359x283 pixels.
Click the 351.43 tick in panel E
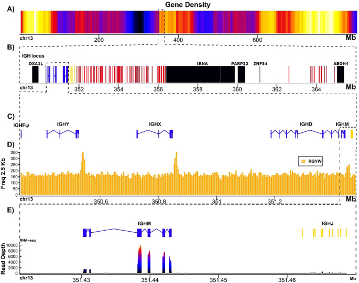pyautogui.click(x=81, y=280)
